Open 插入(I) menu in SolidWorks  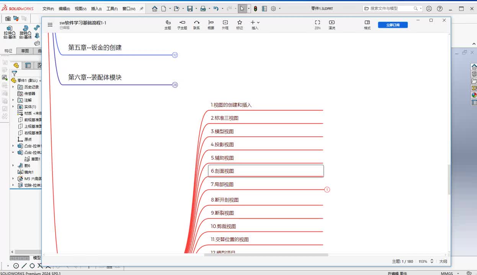[x=96, y=9]
